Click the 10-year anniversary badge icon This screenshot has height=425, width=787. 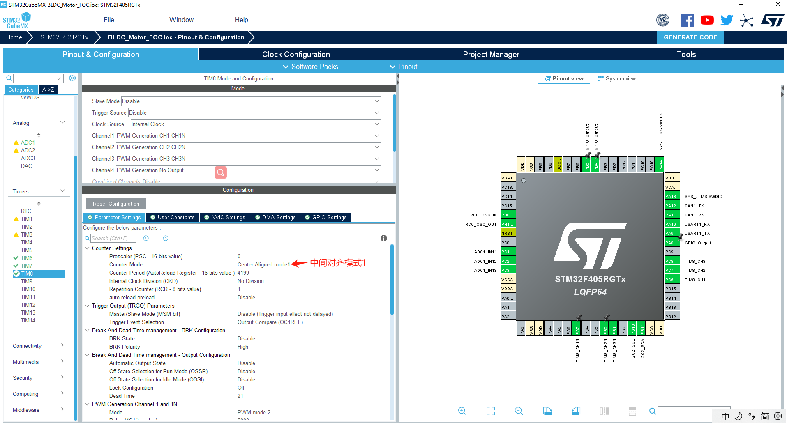663,20
